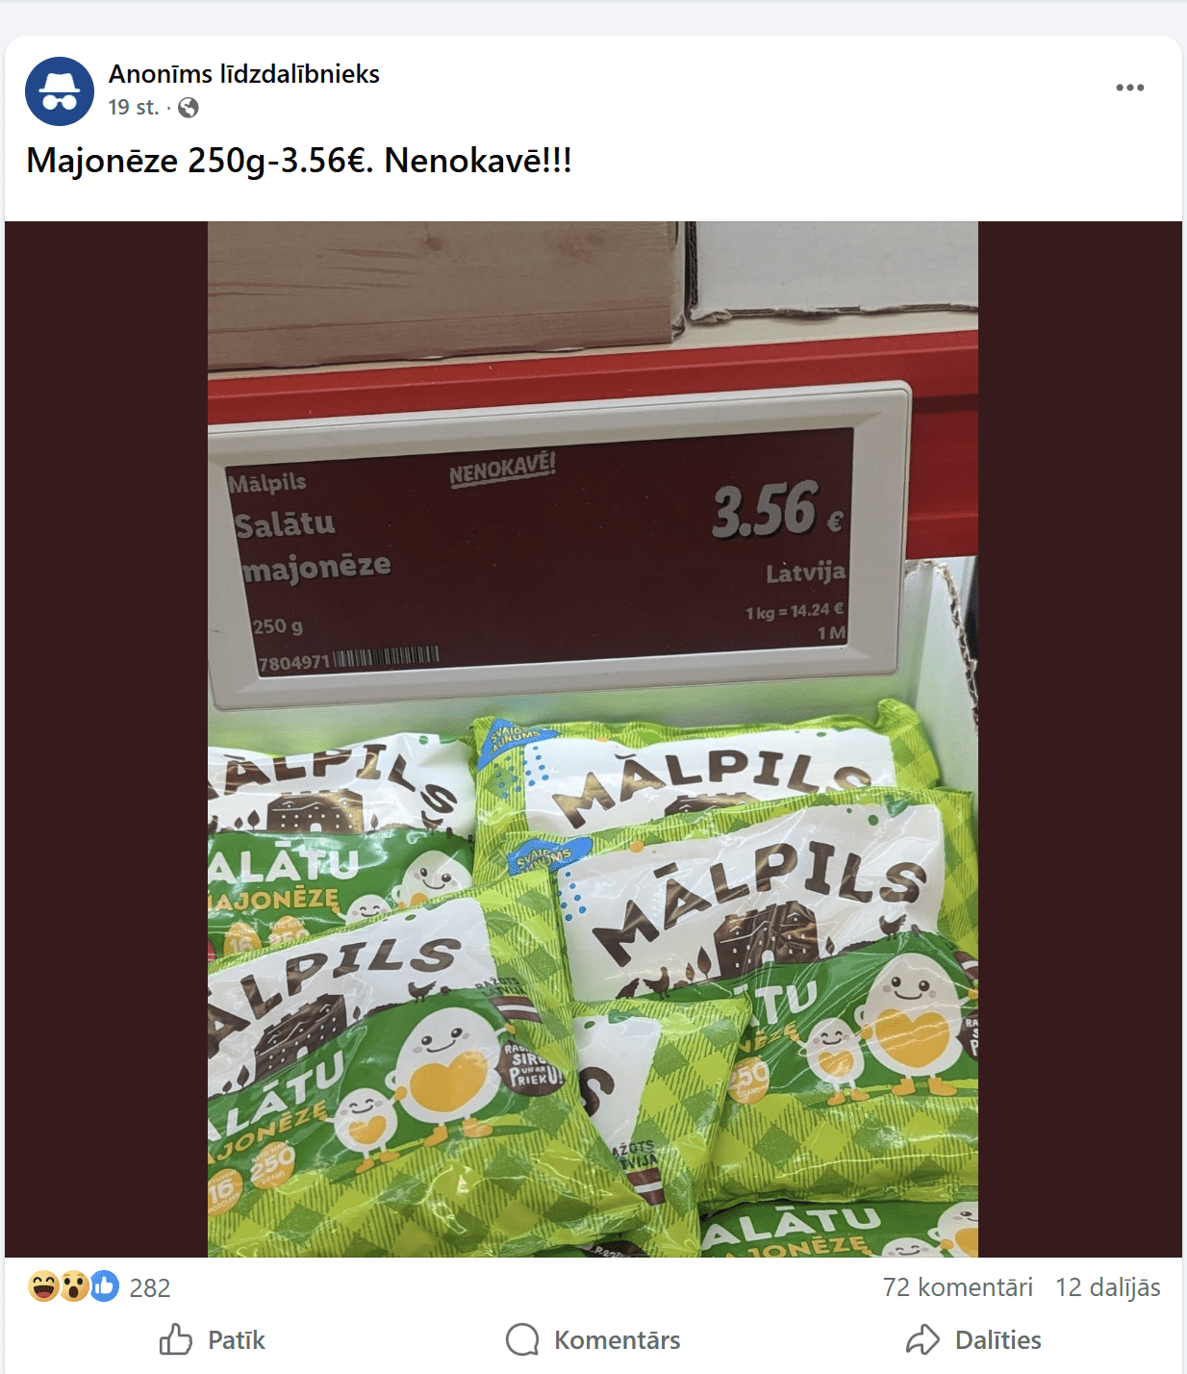Toggle like using the Patīk label
This screenshot has width=1187, height=1374.
[x=236, y=1340]
